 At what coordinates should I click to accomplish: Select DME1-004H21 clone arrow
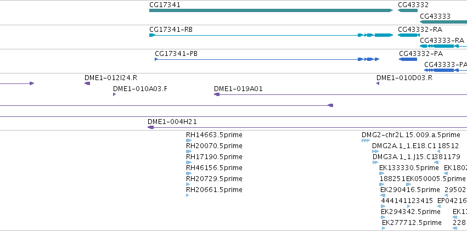pyautogui.click(x=151, y=127)
